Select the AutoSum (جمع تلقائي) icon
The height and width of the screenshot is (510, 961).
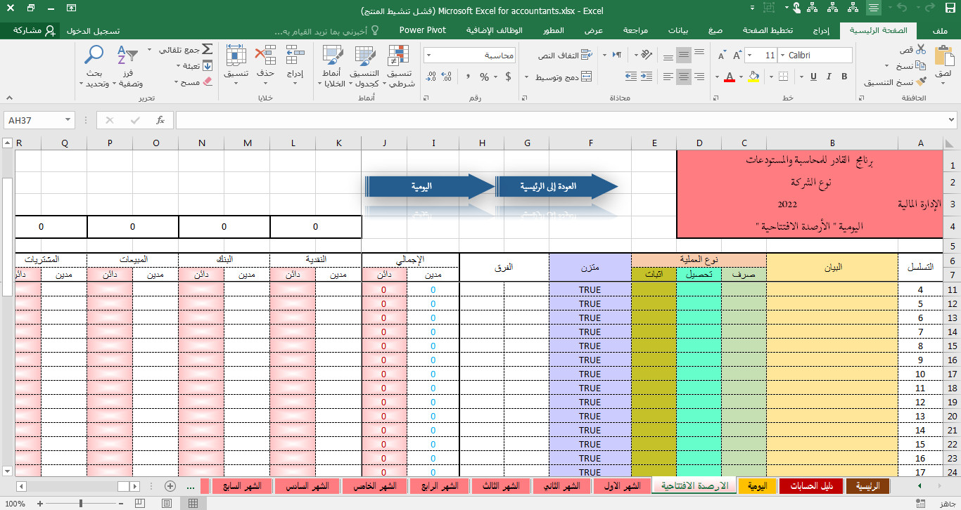(x=207, y=51)
